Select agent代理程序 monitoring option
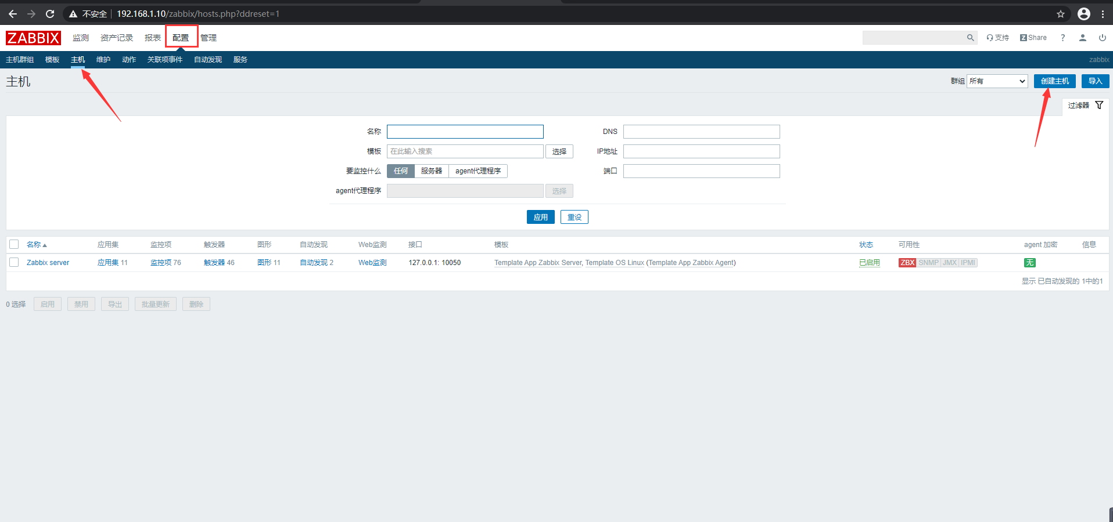The image size is (1113, 522). point(478,171)
